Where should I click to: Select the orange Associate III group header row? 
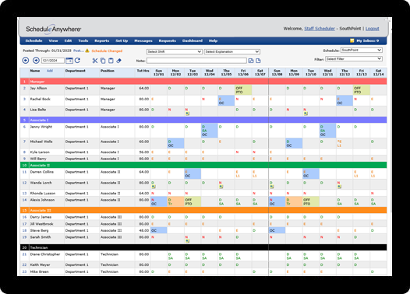[x=203, y=210]
